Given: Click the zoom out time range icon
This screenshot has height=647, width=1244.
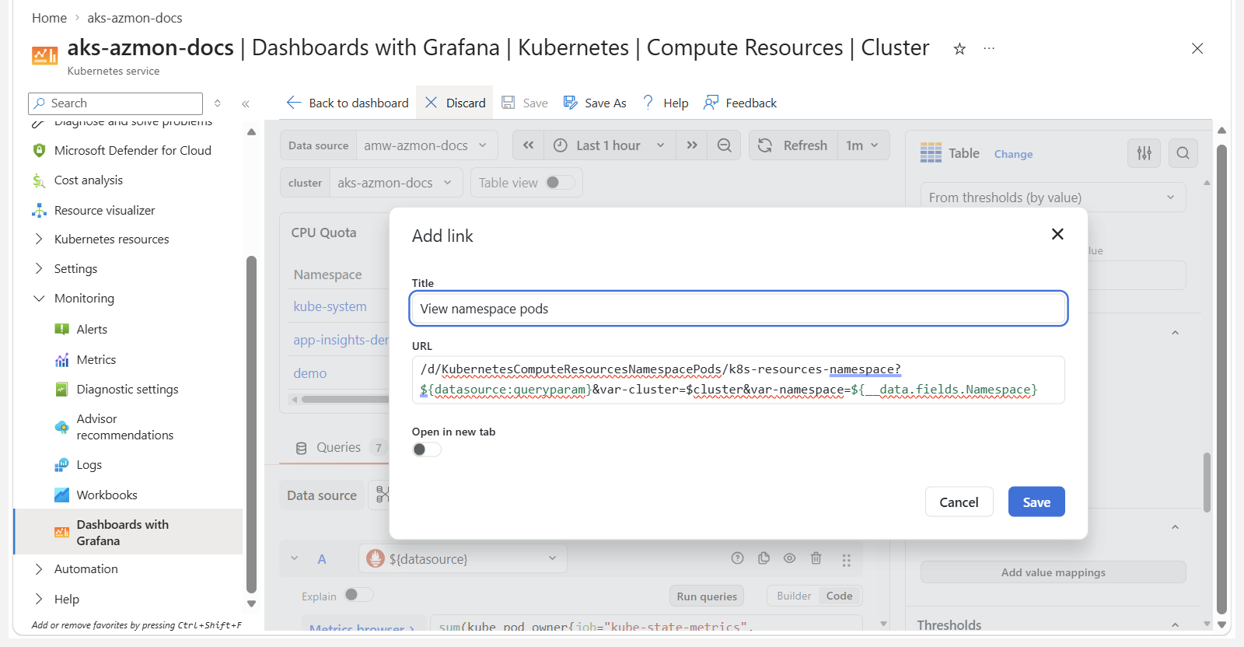Looking at the screenshot, I should 724,145.
